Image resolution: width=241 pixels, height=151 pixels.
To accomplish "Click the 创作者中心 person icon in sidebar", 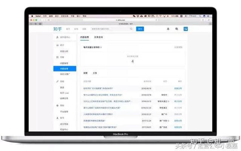I will 57,37.
